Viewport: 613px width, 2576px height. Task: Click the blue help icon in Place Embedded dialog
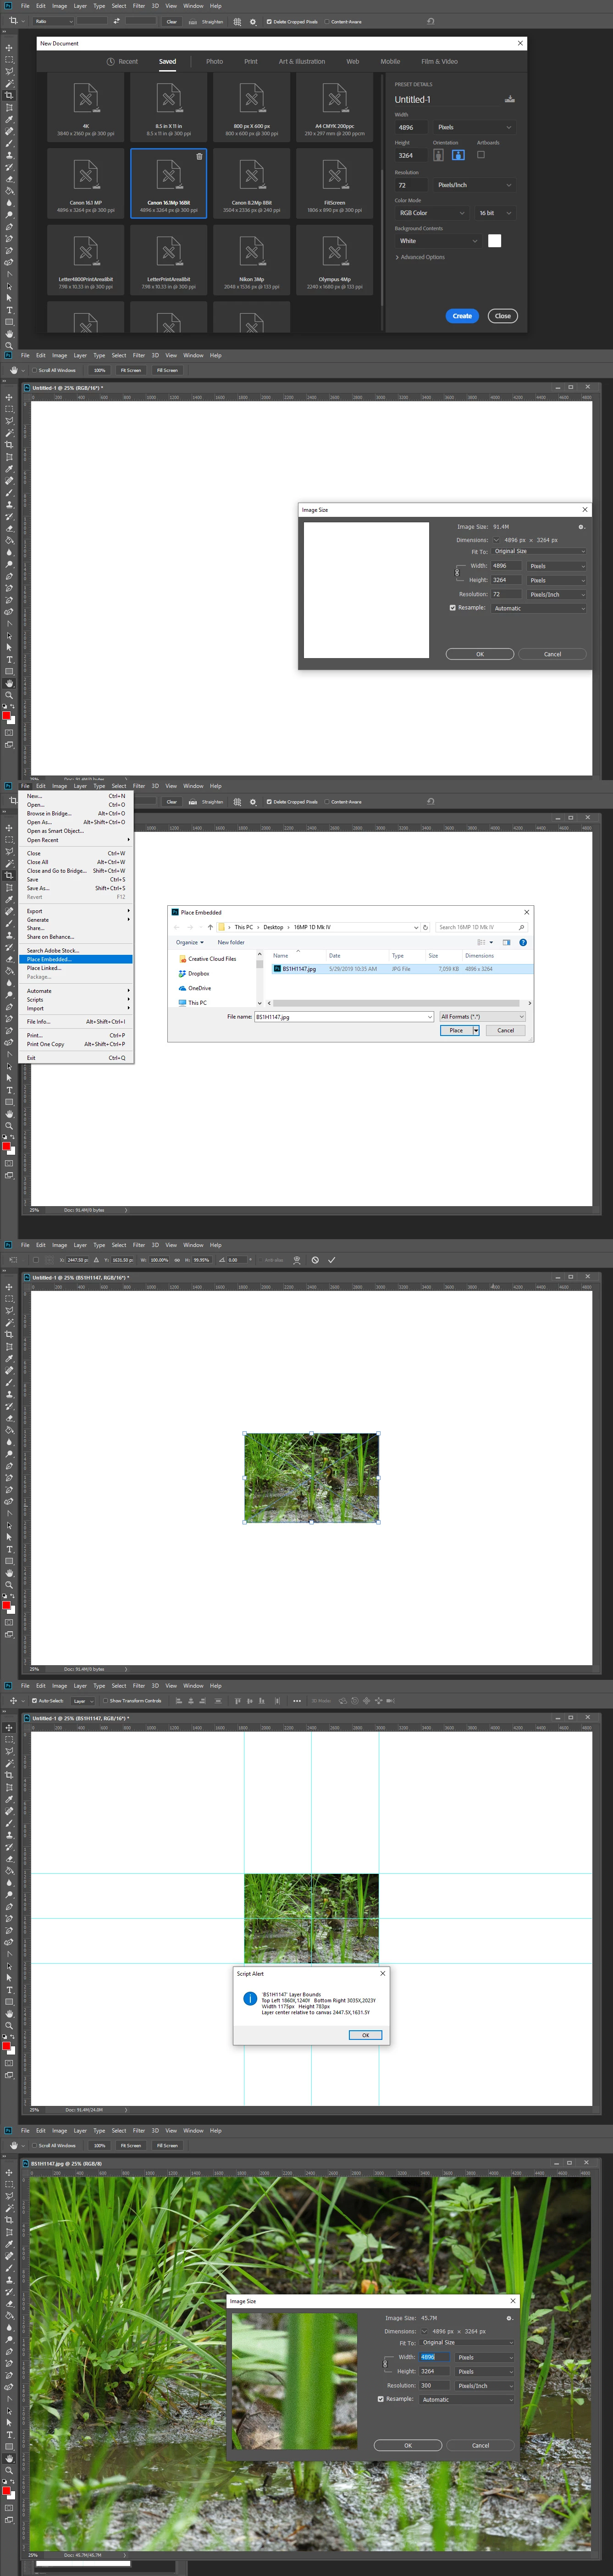[523, 942]
